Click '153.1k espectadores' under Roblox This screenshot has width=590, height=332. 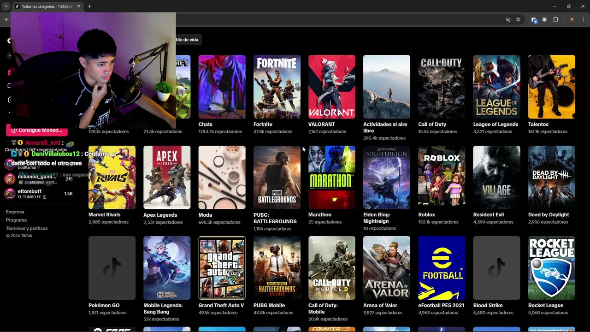pyautogui.click(x=438, y=222)
